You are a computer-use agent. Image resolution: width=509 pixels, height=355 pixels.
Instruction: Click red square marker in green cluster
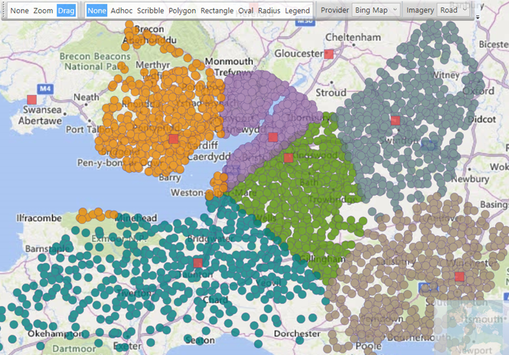(288, 158)
